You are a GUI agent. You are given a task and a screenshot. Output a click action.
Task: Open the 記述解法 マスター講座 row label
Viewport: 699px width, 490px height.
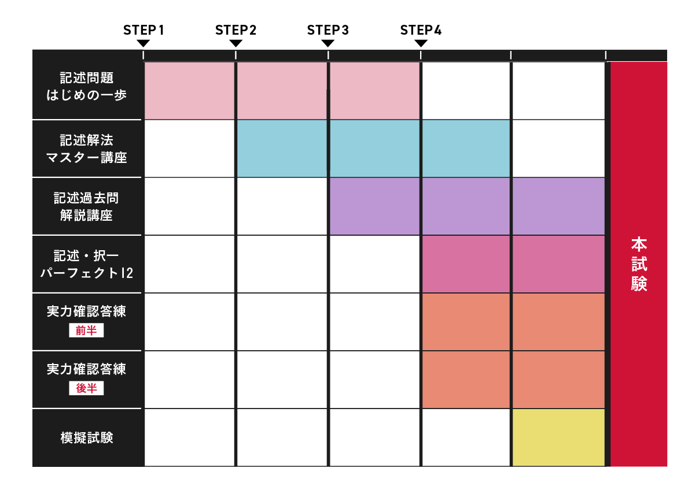(x=87, y=149)
